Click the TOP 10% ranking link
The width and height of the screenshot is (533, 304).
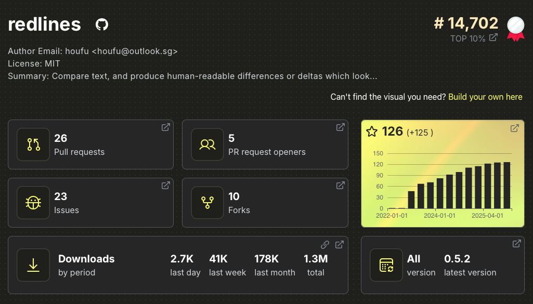[x=468, y=38]
